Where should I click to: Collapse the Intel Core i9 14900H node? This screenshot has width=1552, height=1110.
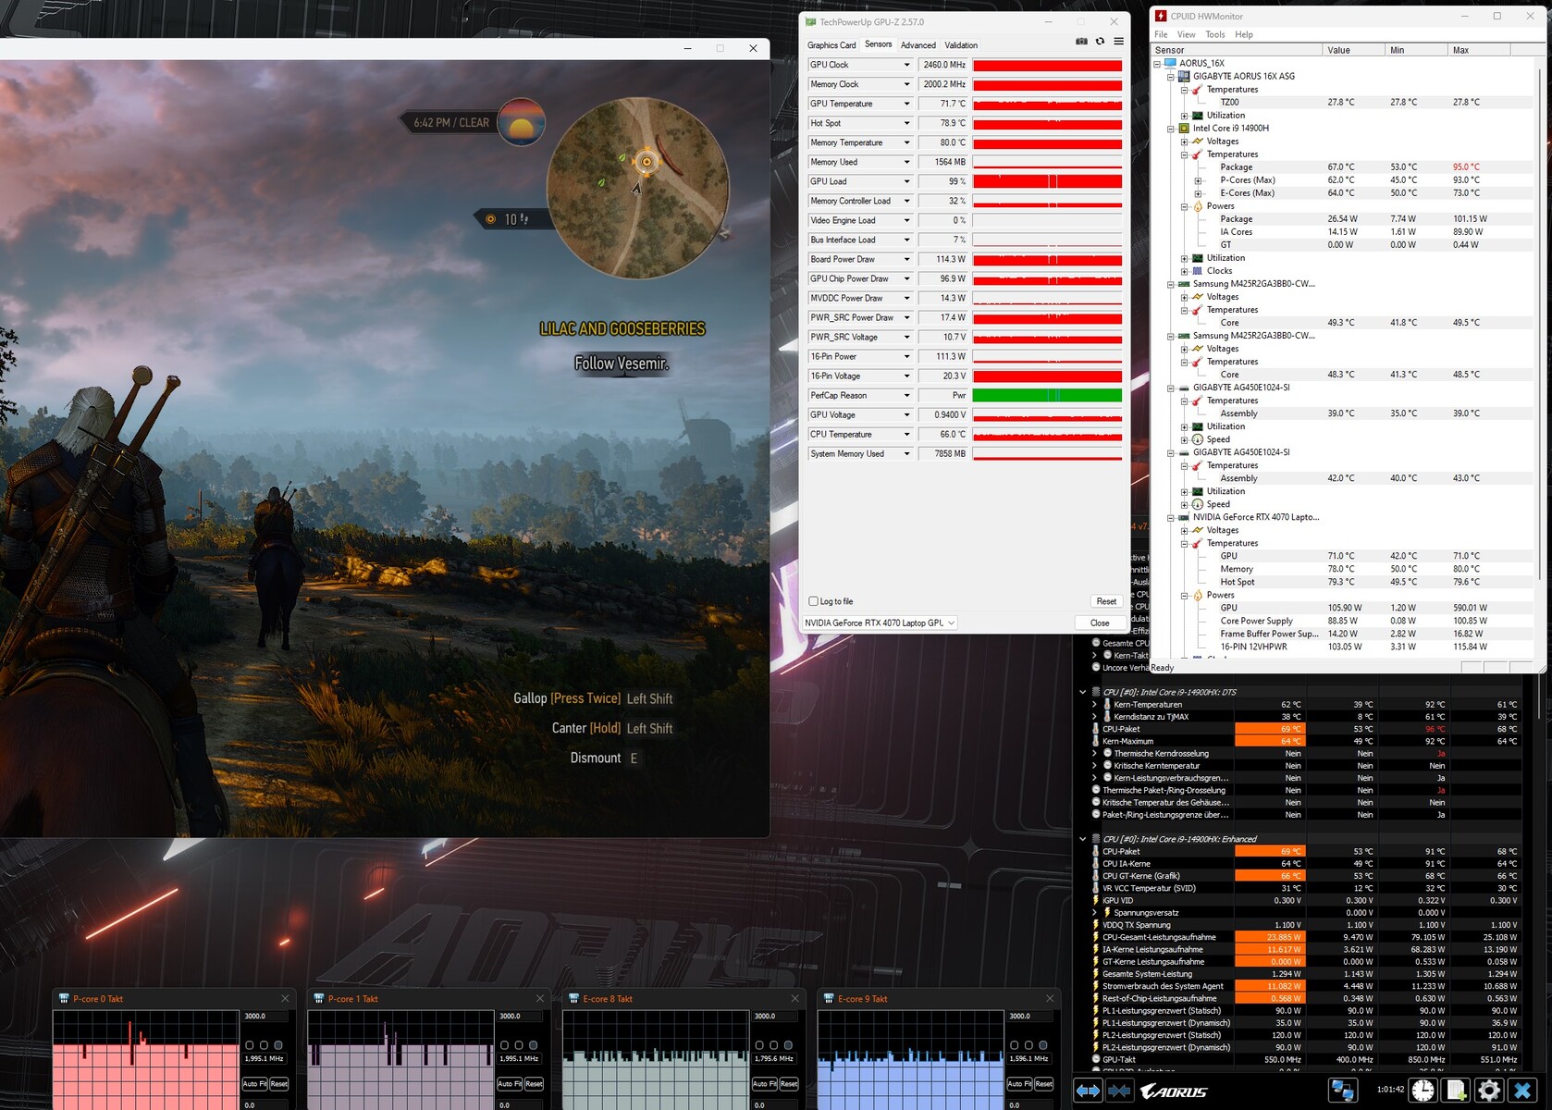1171,129
